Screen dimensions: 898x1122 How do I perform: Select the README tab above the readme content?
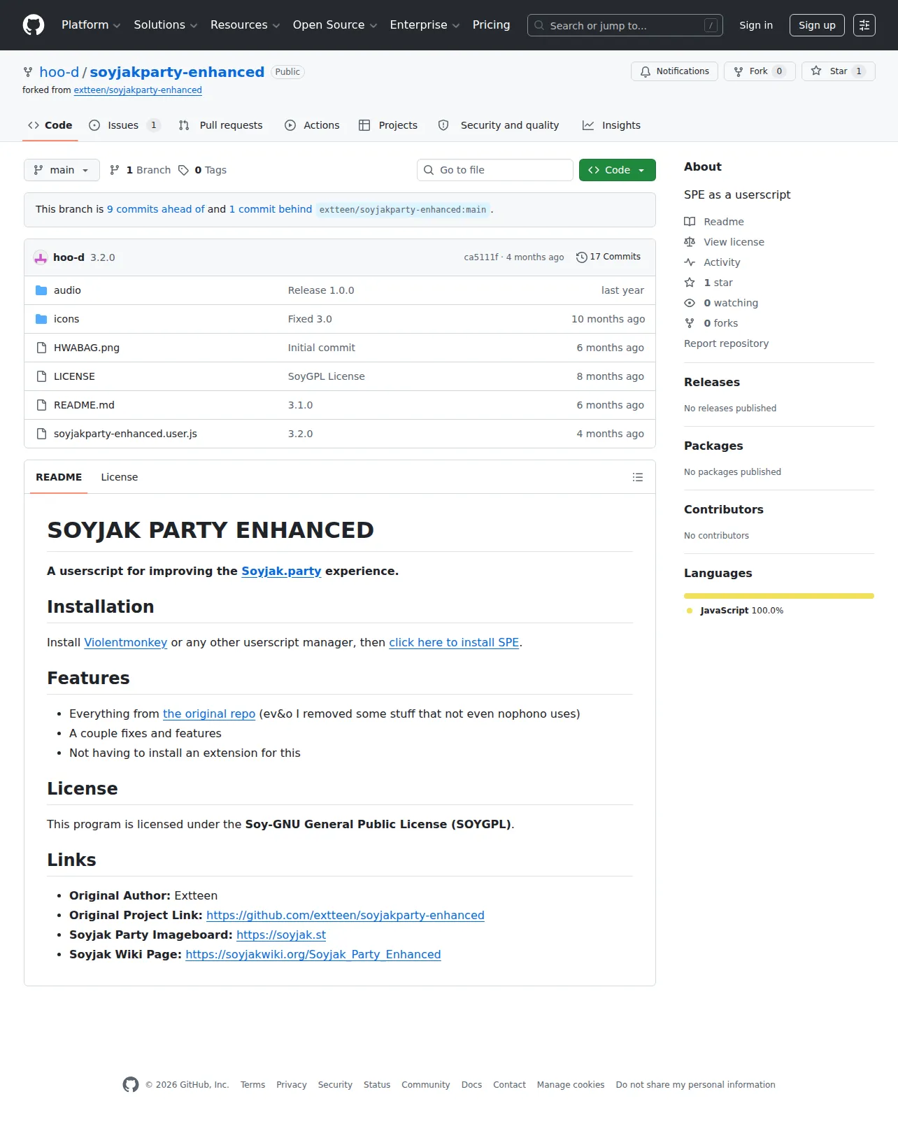(59, 477)
